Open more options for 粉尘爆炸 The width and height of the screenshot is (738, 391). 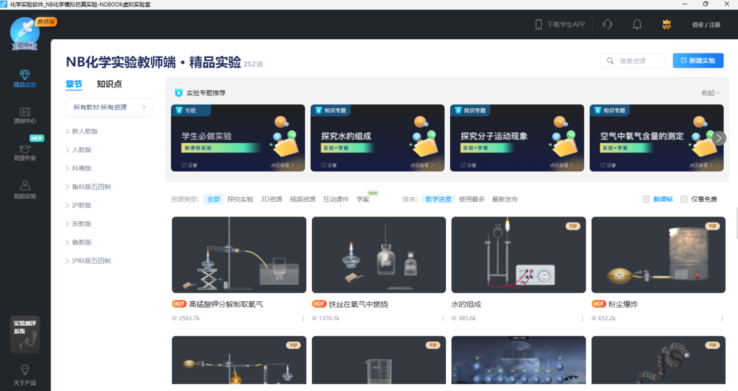(x=722, y=318)
